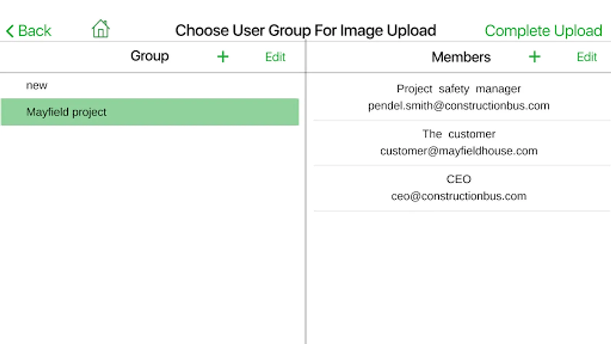Click the home icon

(100, 29)
